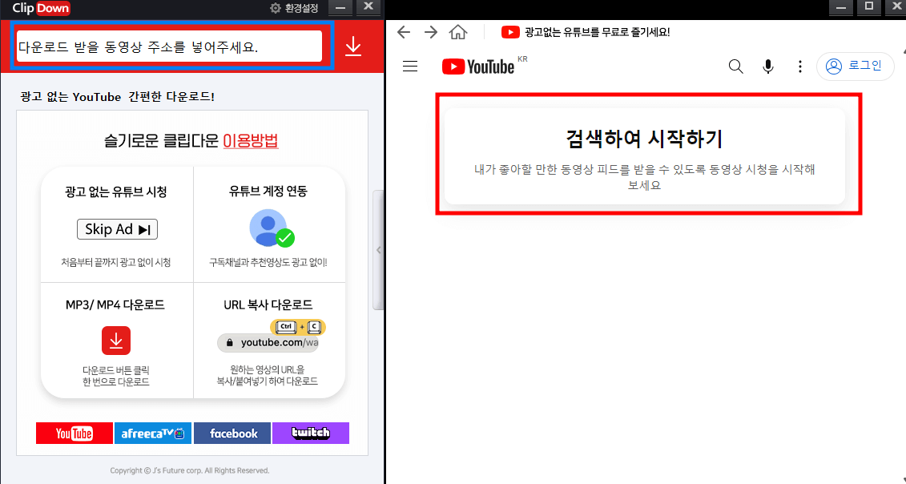Open the YouTube hamburger menu
The width and height of the screenshot is (906, 484).
[x=410, y=67]
